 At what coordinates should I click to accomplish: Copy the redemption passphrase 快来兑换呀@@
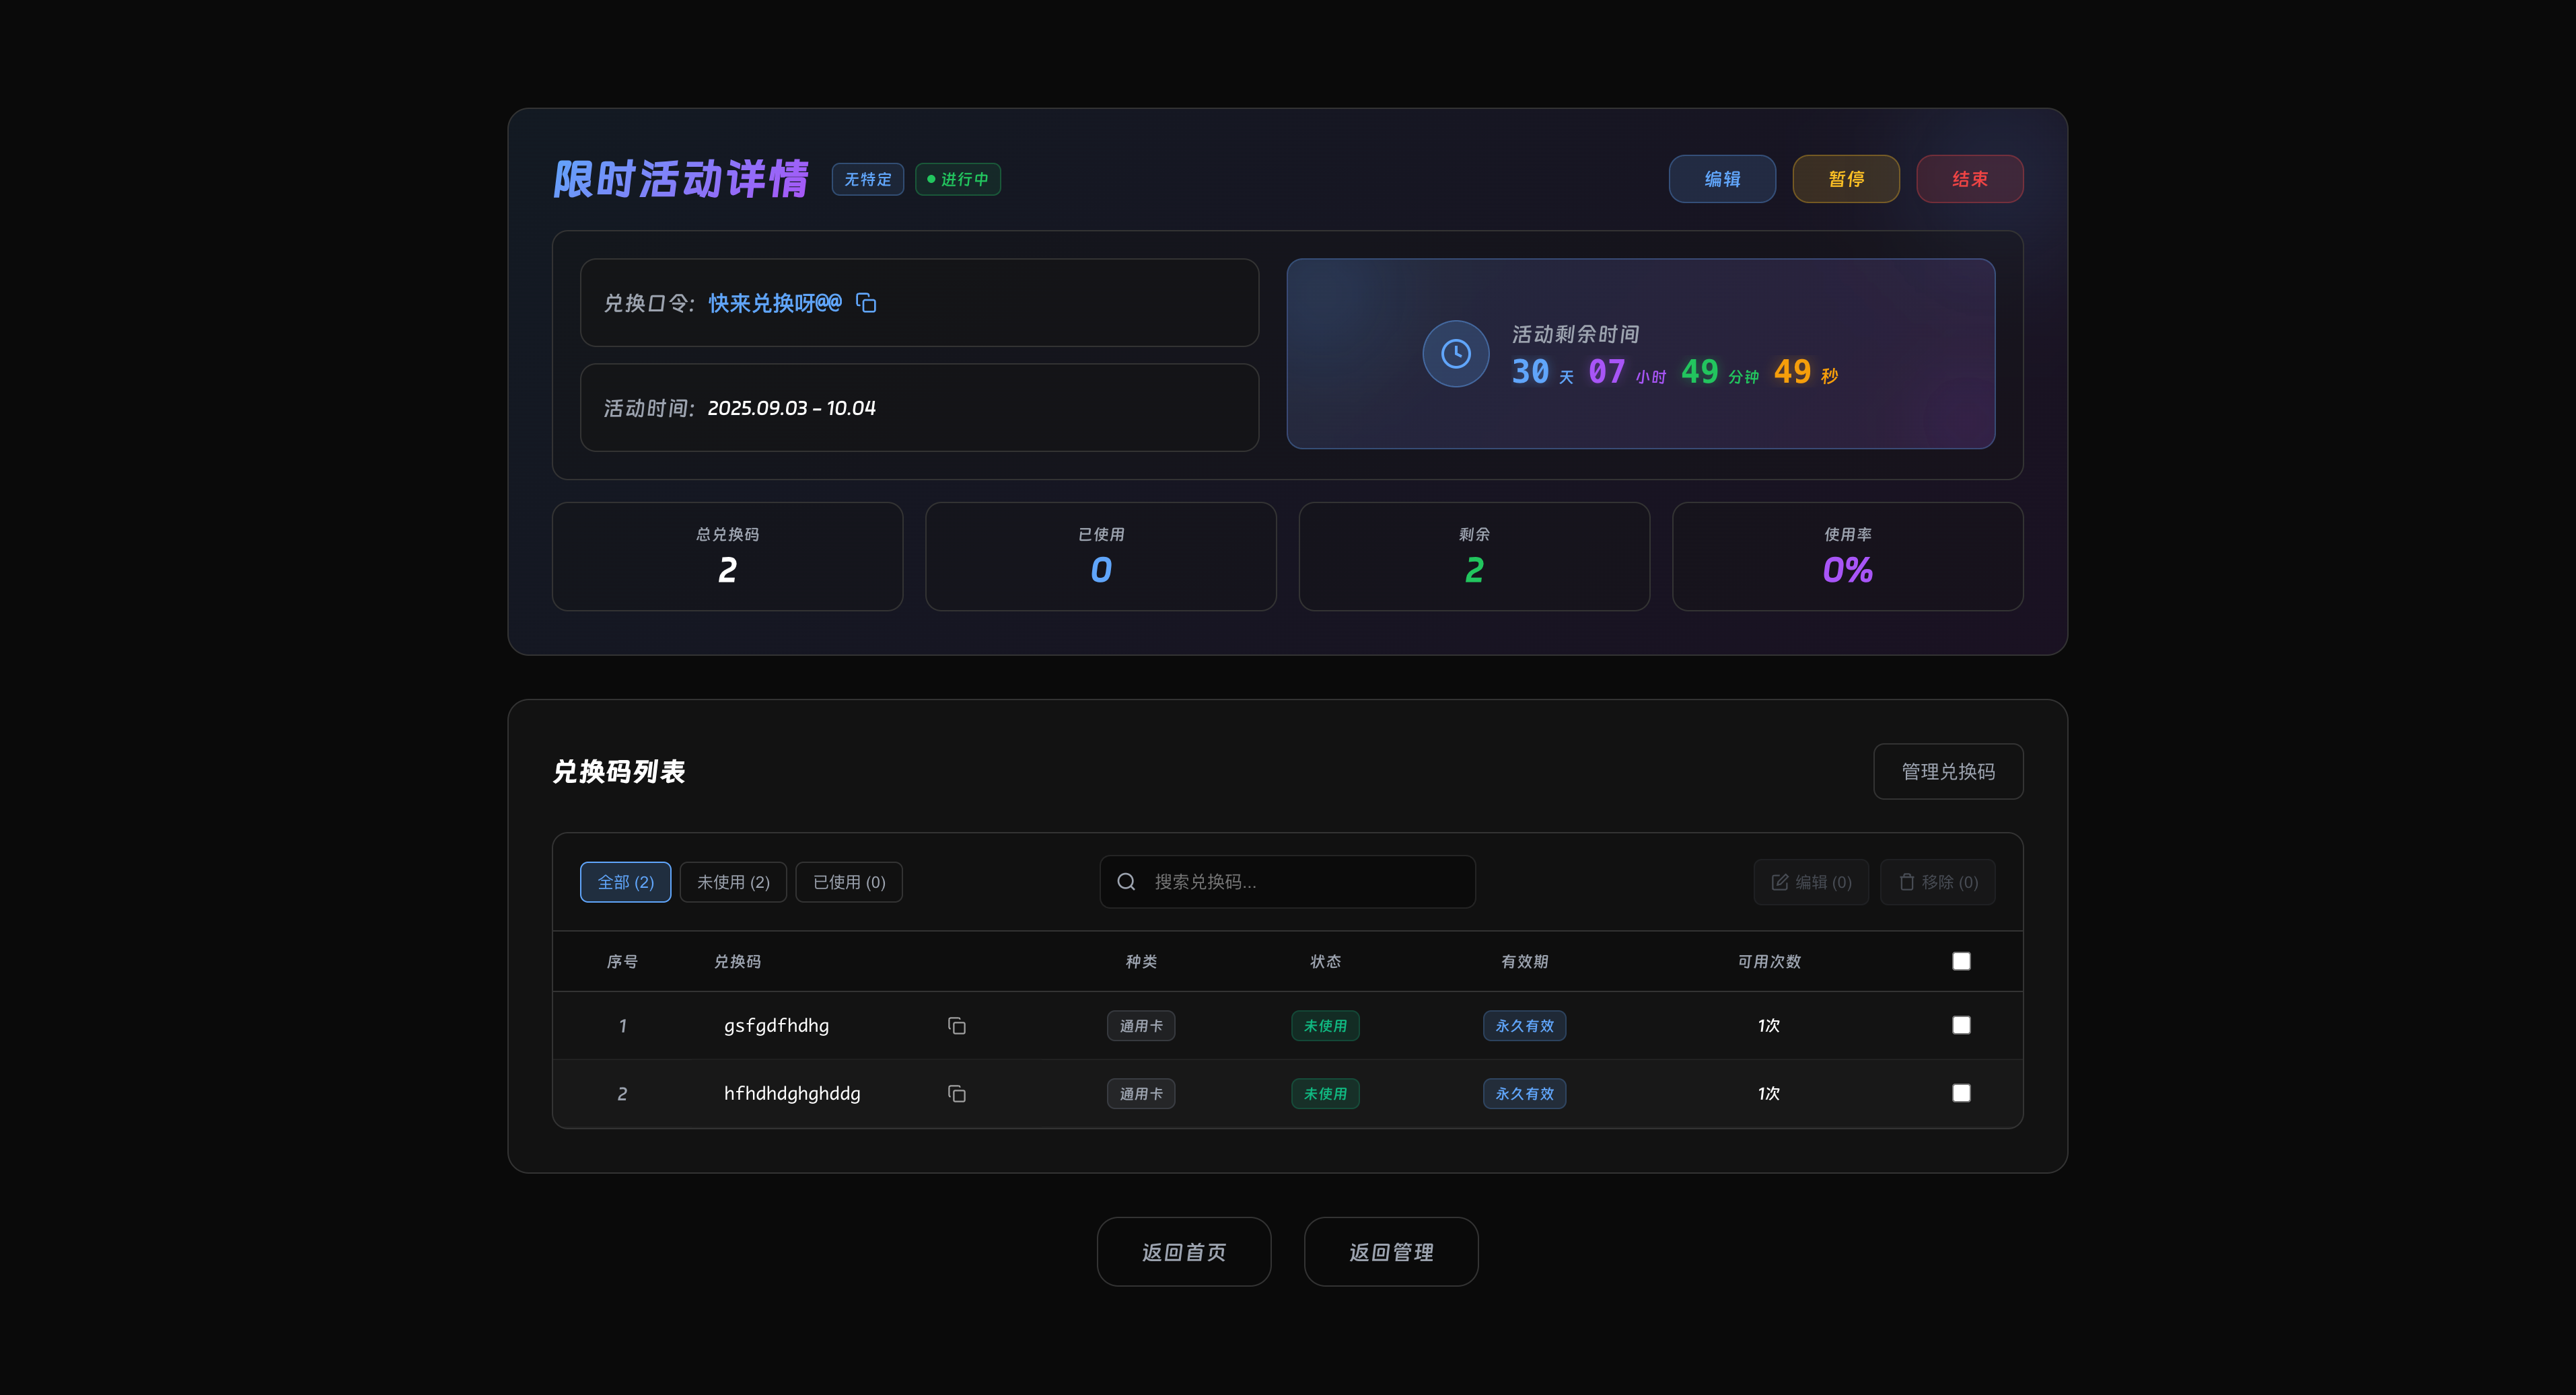click(866, 303)
